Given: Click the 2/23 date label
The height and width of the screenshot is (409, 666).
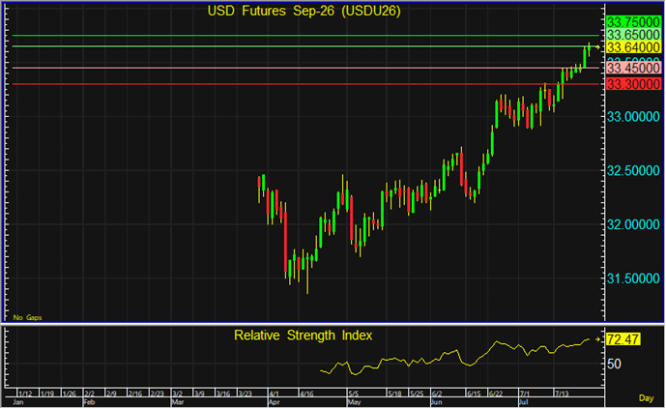Looking at the screenshot, I should pos(158,394).
